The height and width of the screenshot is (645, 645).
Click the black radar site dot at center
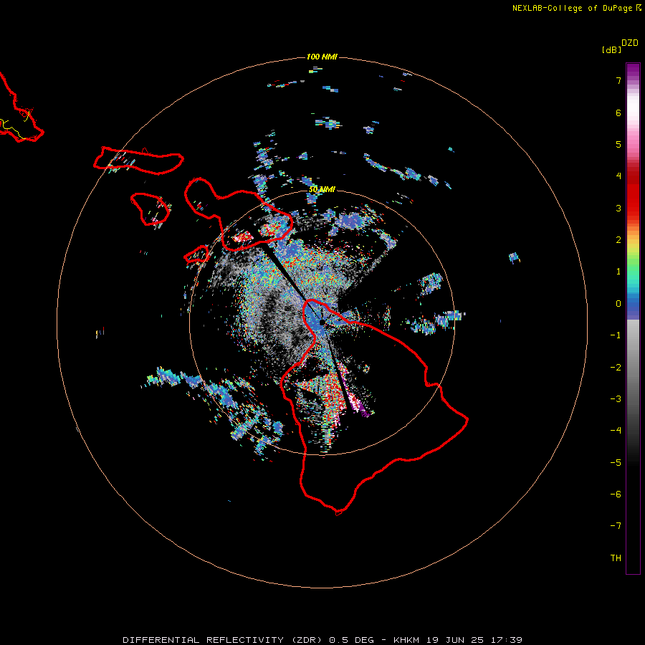click(x=322, y=322)
